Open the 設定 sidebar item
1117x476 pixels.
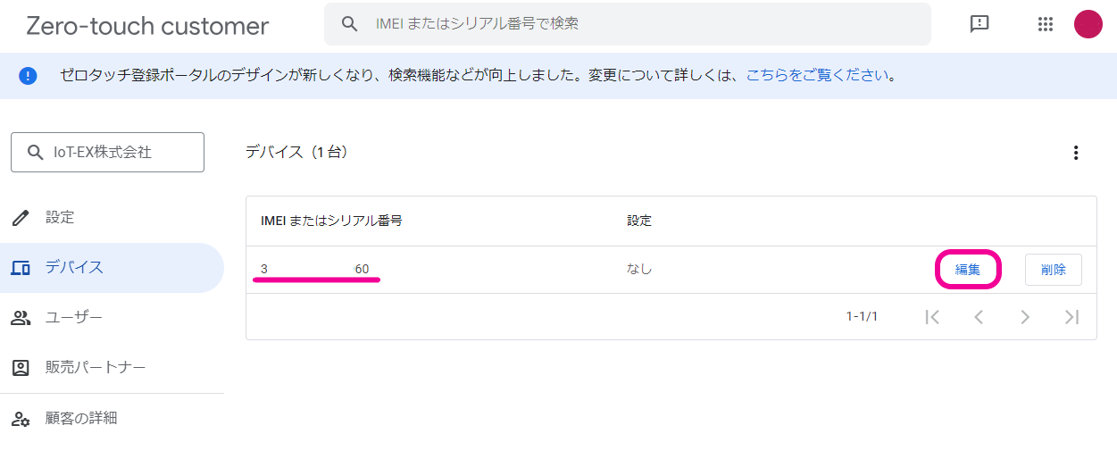click(60, 217)
